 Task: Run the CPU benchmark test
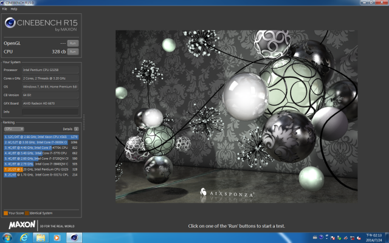pos(72,52)
